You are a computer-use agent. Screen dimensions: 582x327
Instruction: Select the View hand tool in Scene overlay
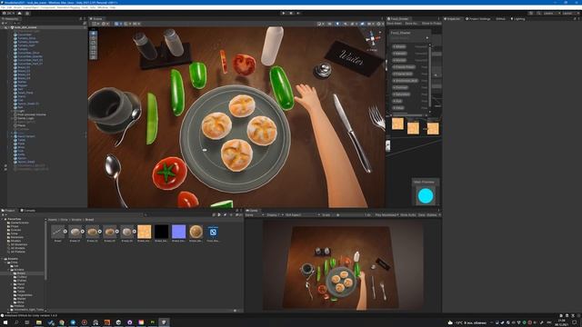coord(93,34)
